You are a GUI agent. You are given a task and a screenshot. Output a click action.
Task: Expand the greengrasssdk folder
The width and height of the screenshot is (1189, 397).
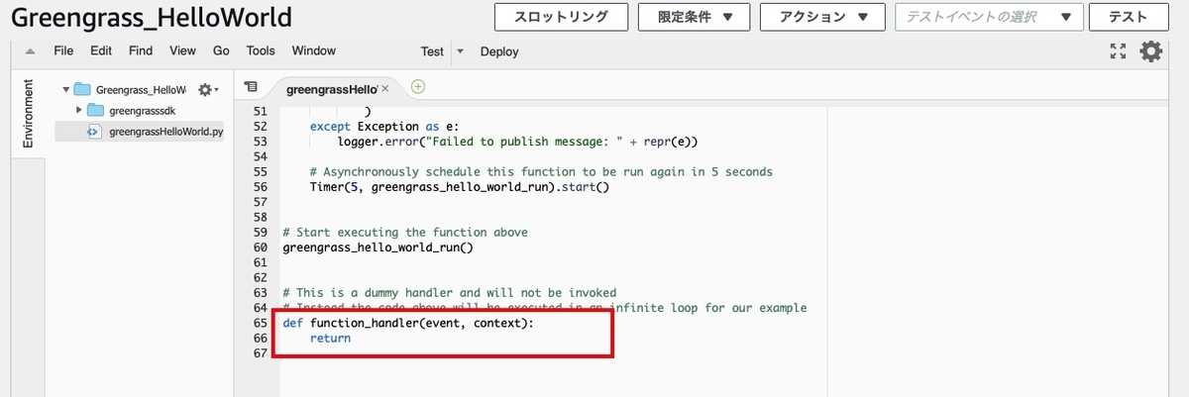[x=78, y=110]
